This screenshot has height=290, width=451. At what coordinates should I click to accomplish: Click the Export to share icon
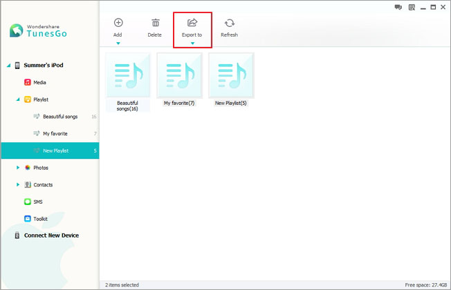pos(192,22)
